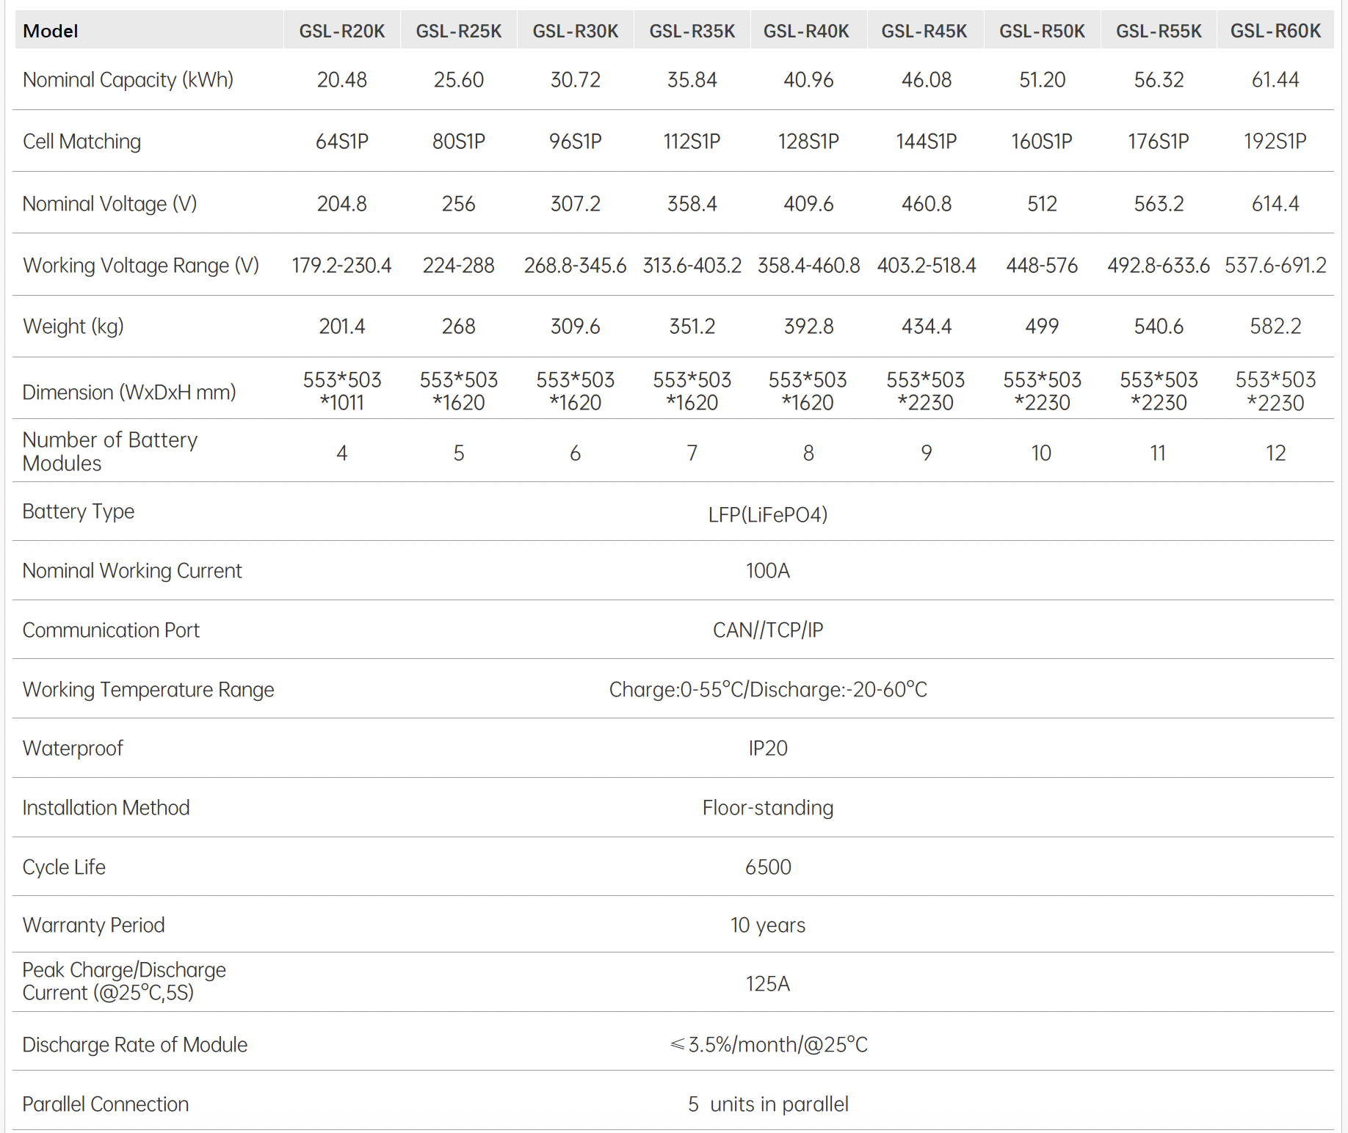The image size is (1348, 1133).
Task: Select the Number of Battery Modules label
Action: click(110, 451)
